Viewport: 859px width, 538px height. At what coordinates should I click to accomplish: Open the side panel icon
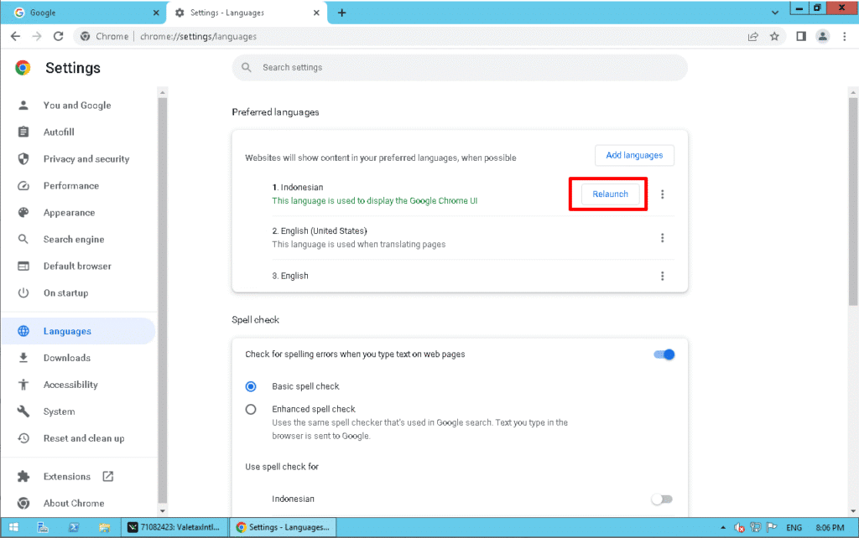tap(801, 36)
